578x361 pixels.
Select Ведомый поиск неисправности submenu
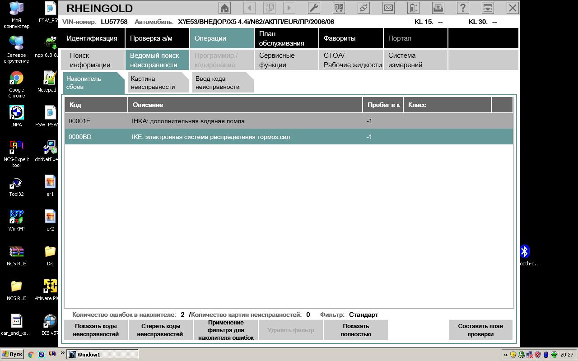click(x=157, y=60)
